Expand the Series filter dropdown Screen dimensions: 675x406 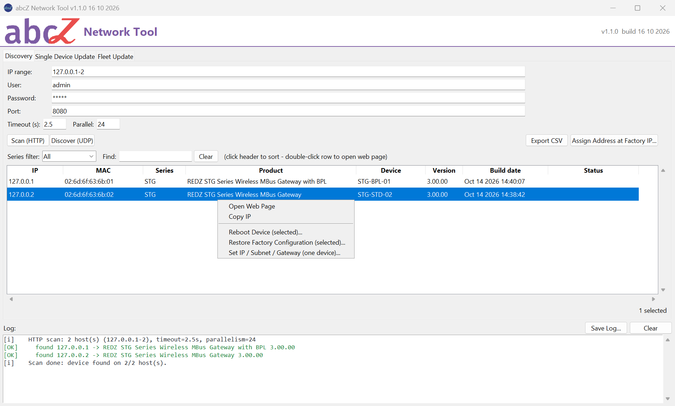(x=69, y=156)
